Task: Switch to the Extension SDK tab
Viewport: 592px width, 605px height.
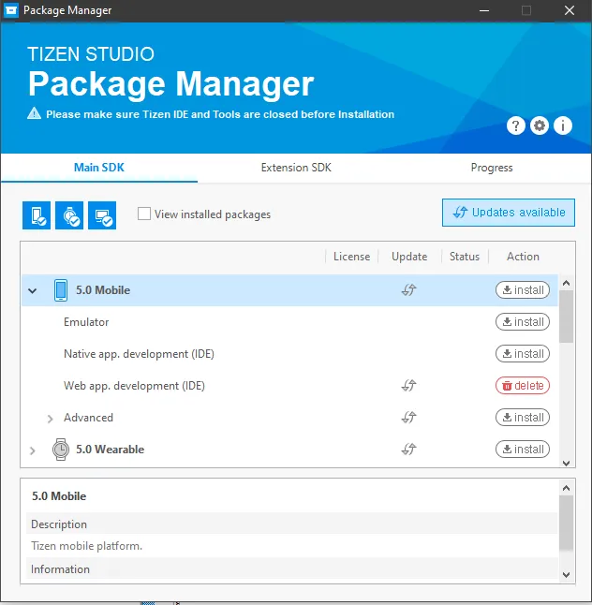Action: 296,168
